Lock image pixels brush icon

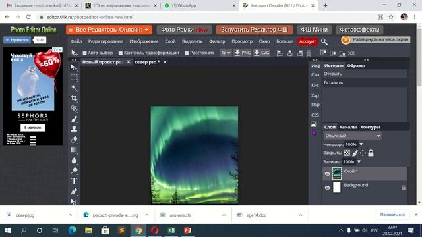[x=355, y=153]
